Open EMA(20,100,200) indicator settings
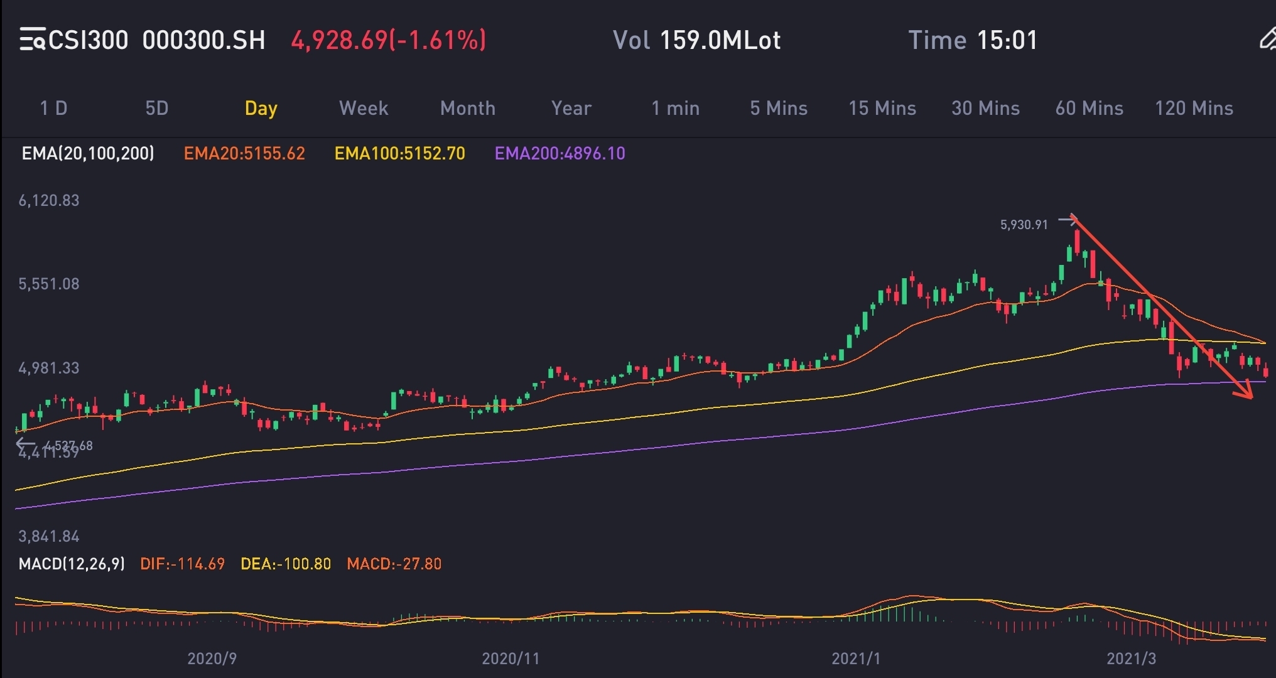Screen dimensions: 1276x678 [x=88, y=153]
